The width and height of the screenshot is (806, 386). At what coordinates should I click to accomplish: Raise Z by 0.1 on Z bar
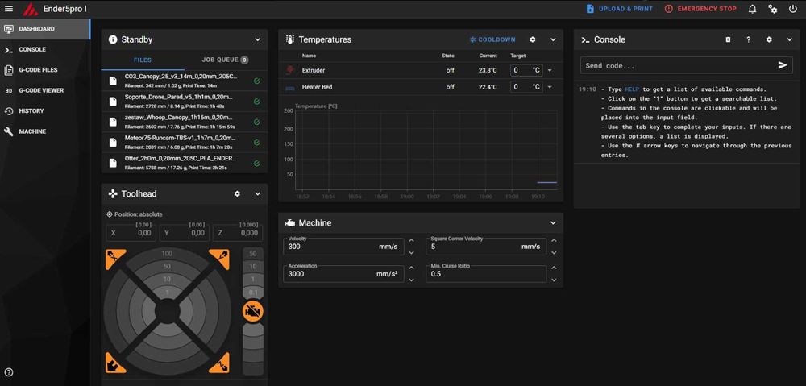coord(252,293)
